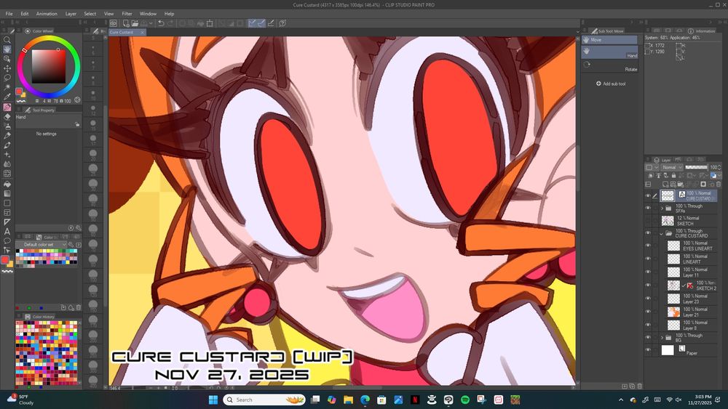728x409 pixels.
Task: Hide the Paper layer
Action: click(x=648, y=350)
